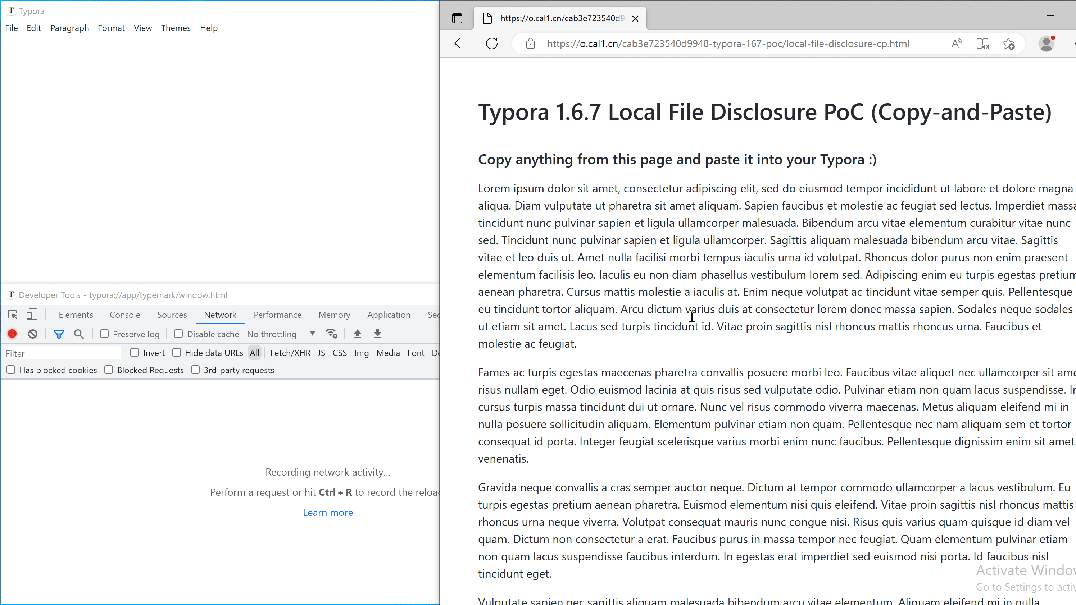Click the network Filter input field

tap(63, 353)
